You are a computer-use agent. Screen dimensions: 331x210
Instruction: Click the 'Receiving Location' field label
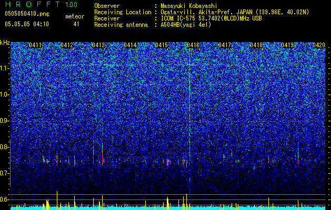click(x=123, y=12)
